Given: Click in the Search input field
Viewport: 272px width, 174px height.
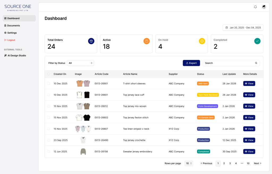Looking at the screenshot, I should pyautogui.click(x=228, y=63).
